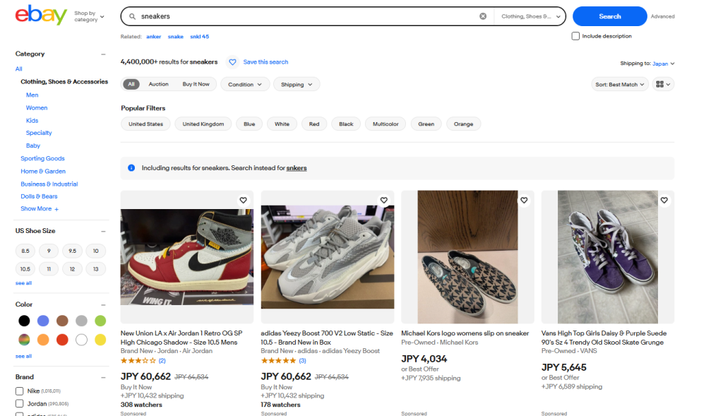Watchlist the Michael Kors slip on sneaker
723x416 pixels.
coord(524,200)
